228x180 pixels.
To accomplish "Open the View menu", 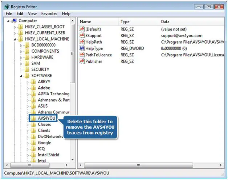I will (32, 13).
